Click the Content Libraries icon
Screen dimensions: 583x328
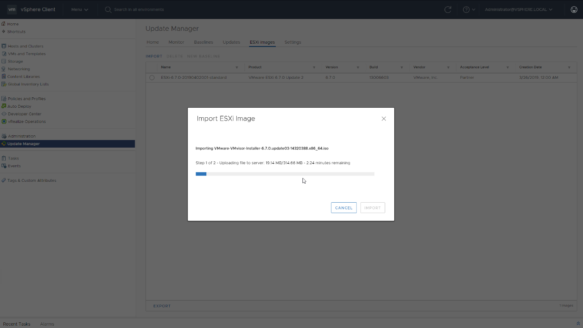(4, 76)
